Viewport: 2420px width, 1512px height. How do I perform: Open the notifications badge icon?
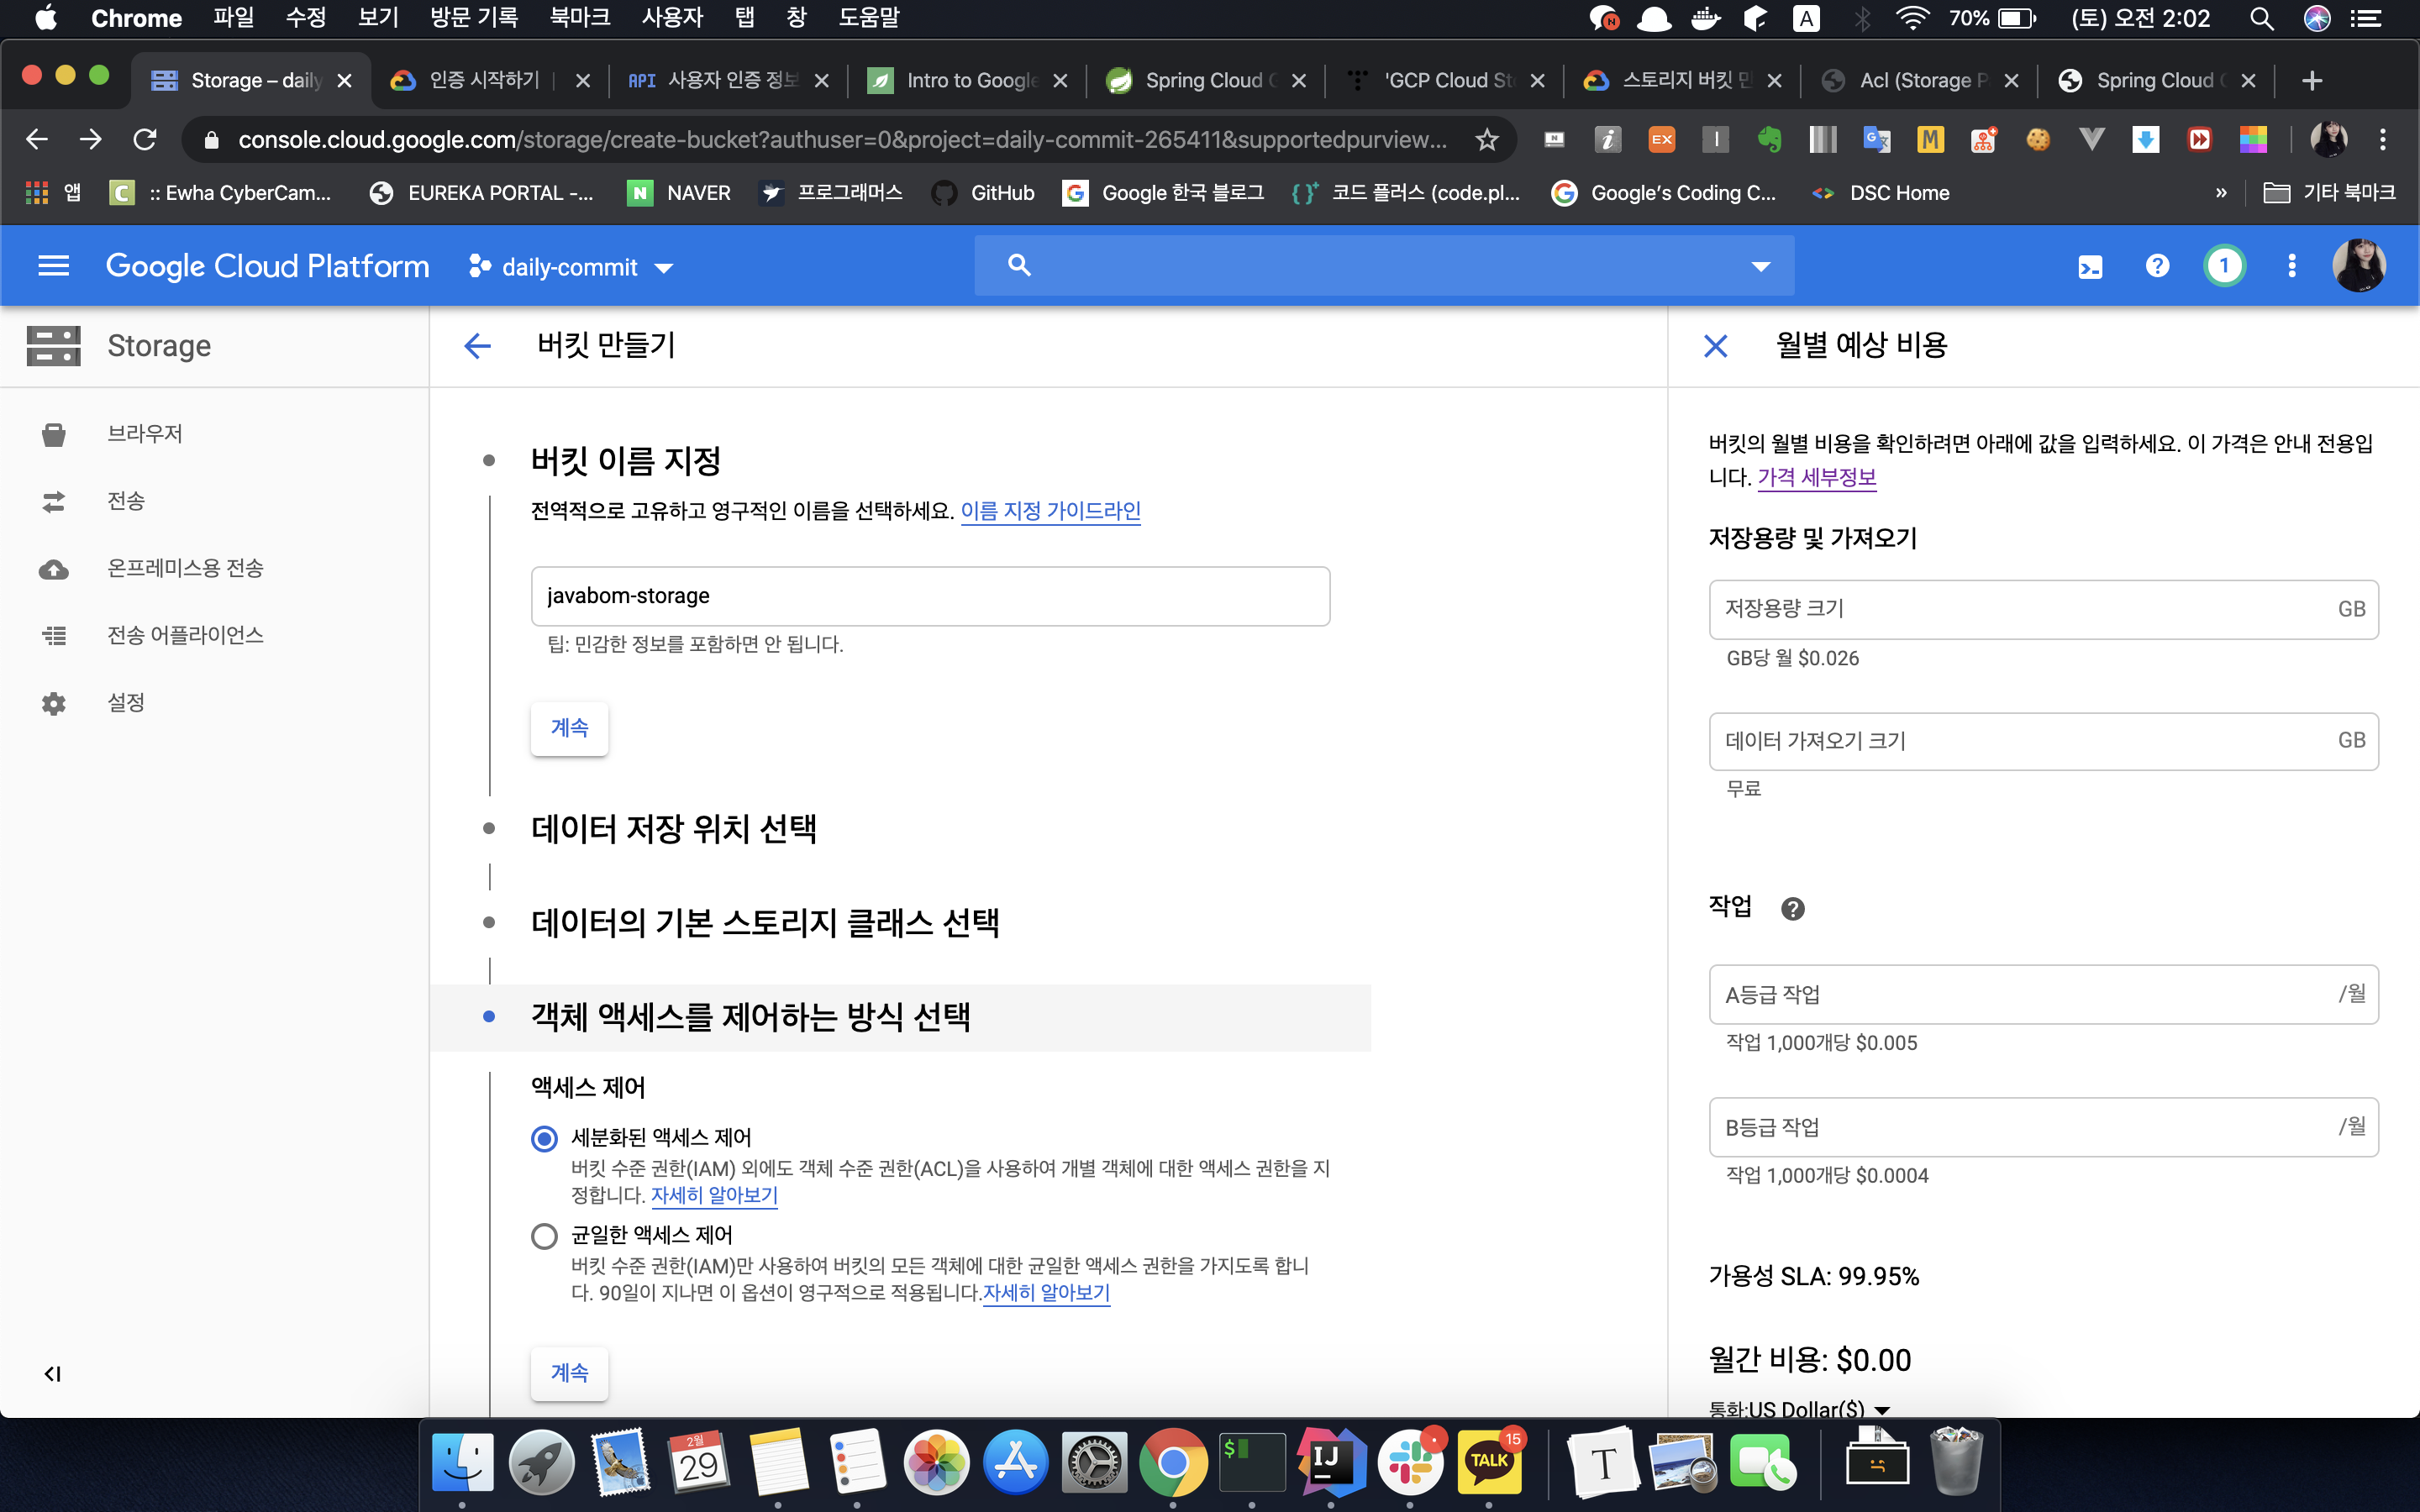(2223, 266)
